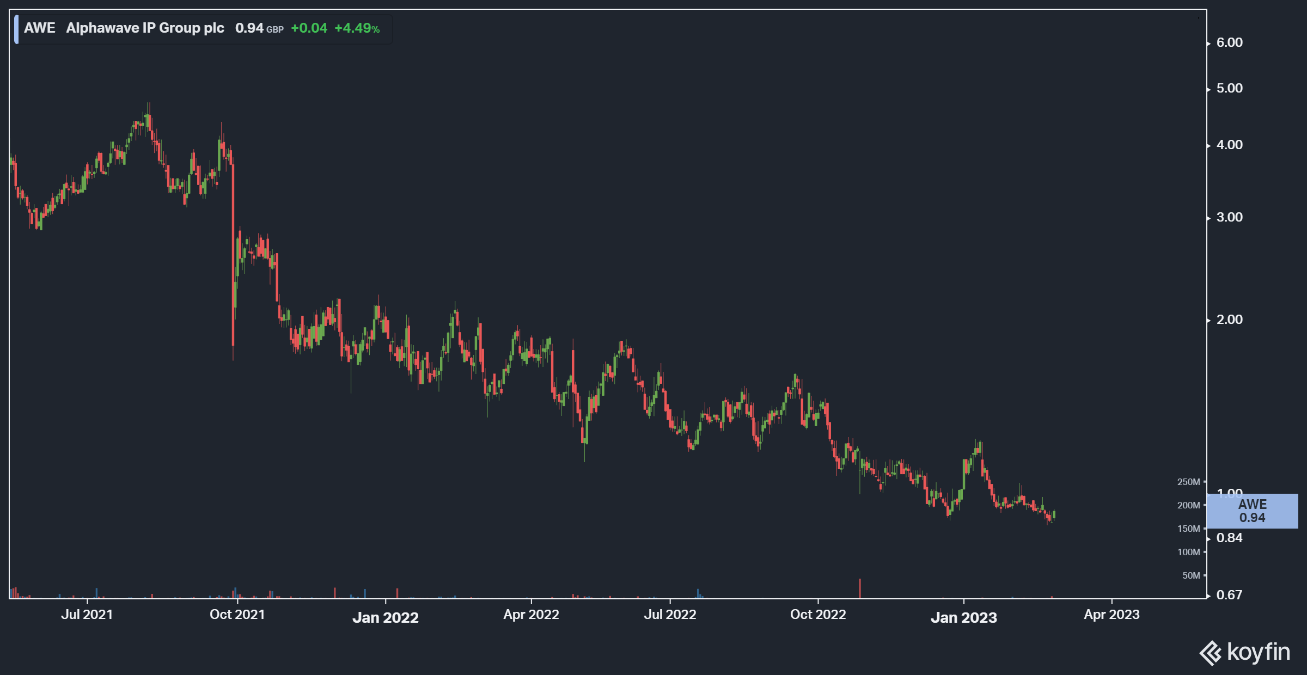
Task: Click the Apr 2023 date label
Action: click(1111, 615)
